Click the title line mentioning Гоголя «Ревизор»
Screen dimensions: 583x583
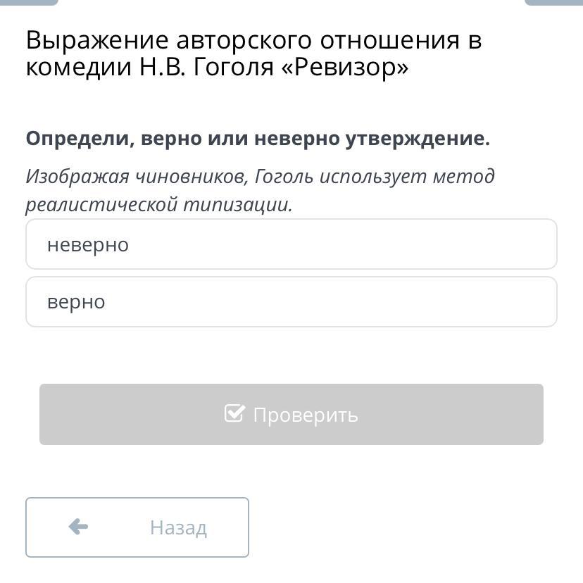coord(217,67)
